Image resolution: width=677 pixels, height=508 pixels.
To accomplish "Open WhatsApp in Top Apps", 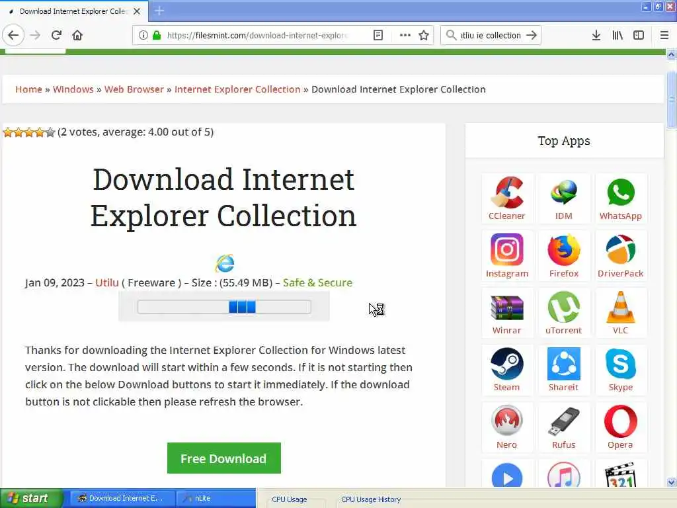I will (620, 198).
